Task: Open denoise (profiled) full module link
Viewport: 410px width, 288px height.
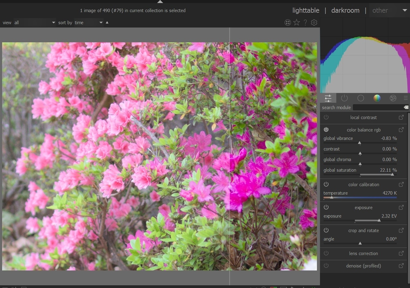Action: pyautogui.click(x=401, y=266)
